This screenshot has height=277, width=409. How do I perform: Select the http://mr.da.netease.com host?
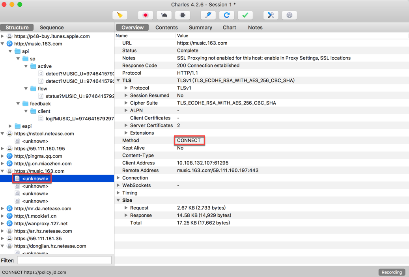pyautogui.click(x=43, y=208)
